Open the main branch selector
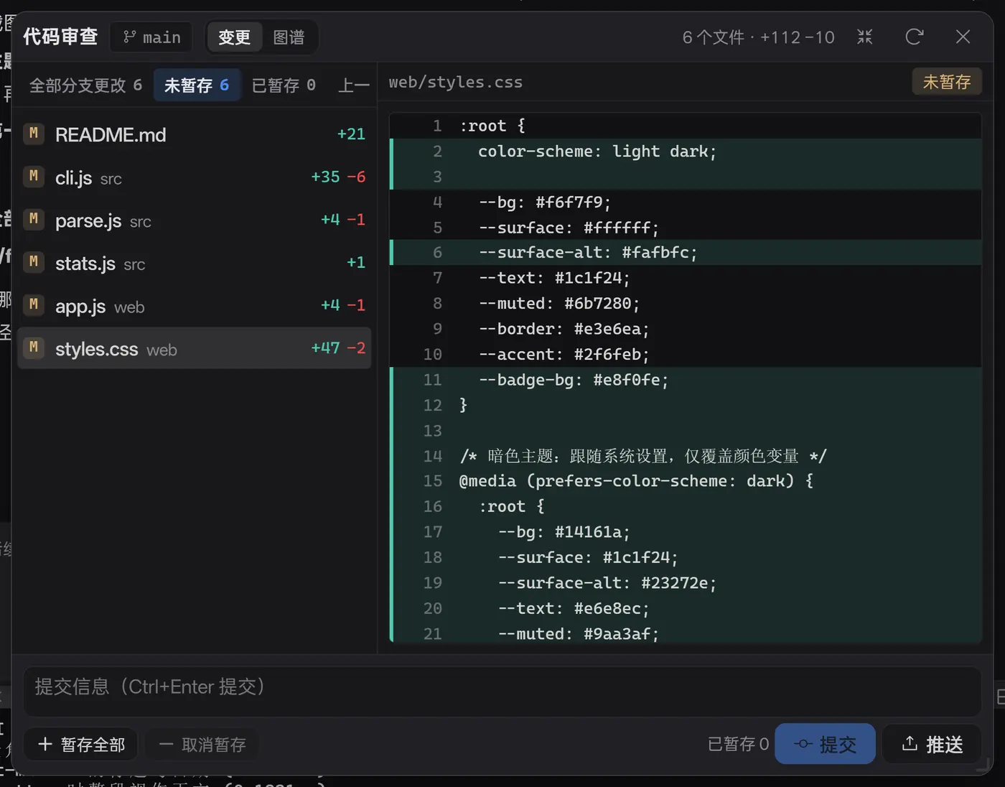This screenshot has width=1005, height=787. [x=151, y=37]
